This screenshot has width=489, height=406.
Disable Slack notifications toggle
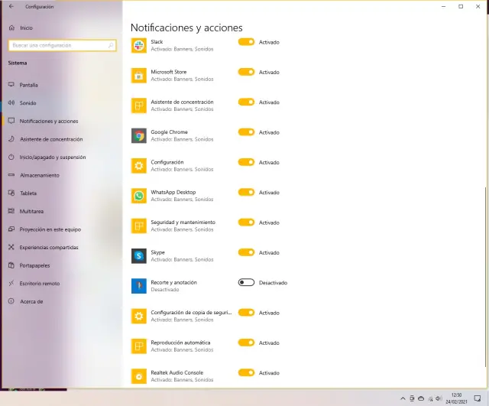(246, 42)
